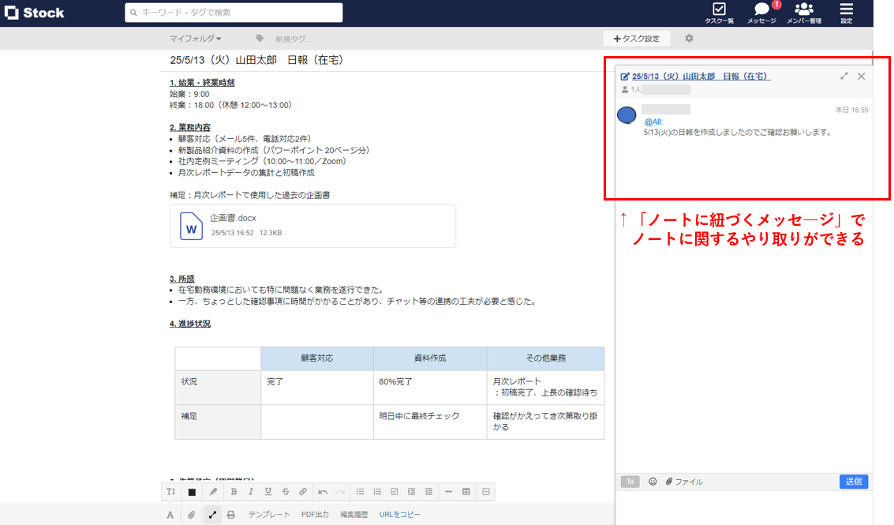
Task: Open the text size dropdown in the toolbar
Action: click(170, 491)
